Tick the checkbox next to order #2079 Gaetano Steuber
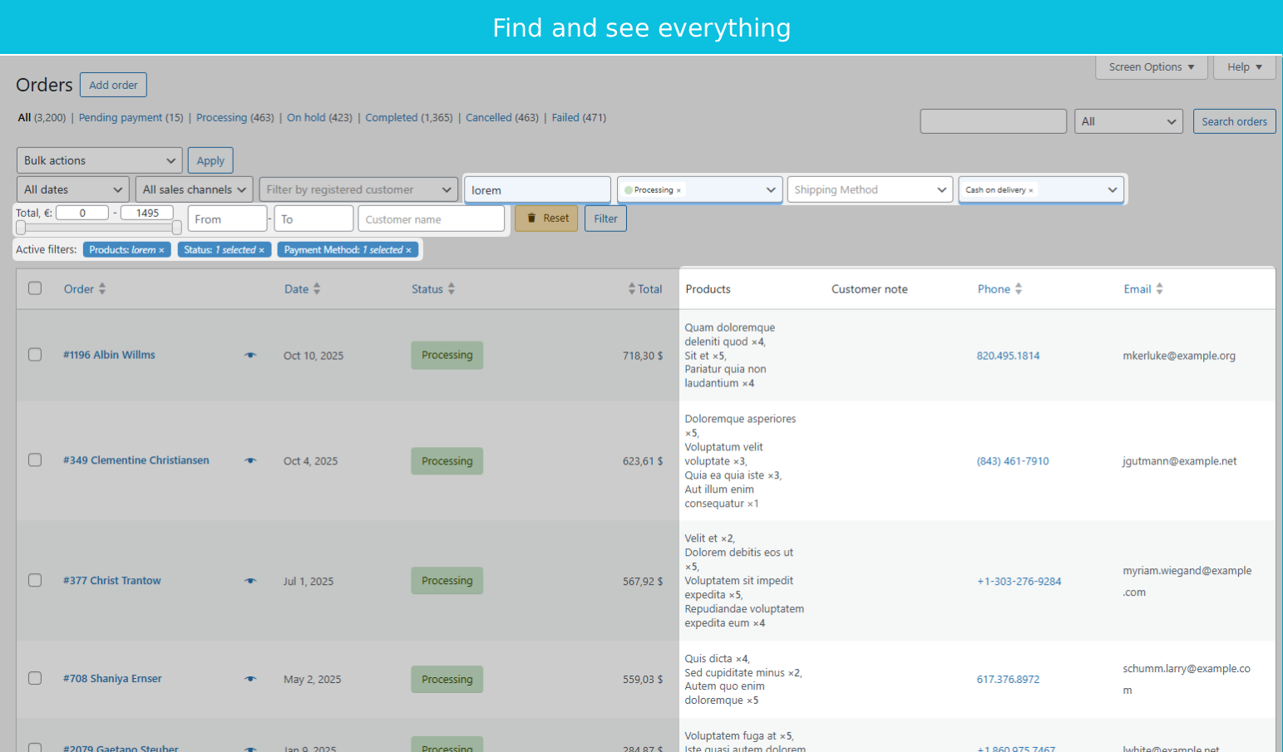The height and width of the screenshot is (752, 1283). (x=35, y=747)
